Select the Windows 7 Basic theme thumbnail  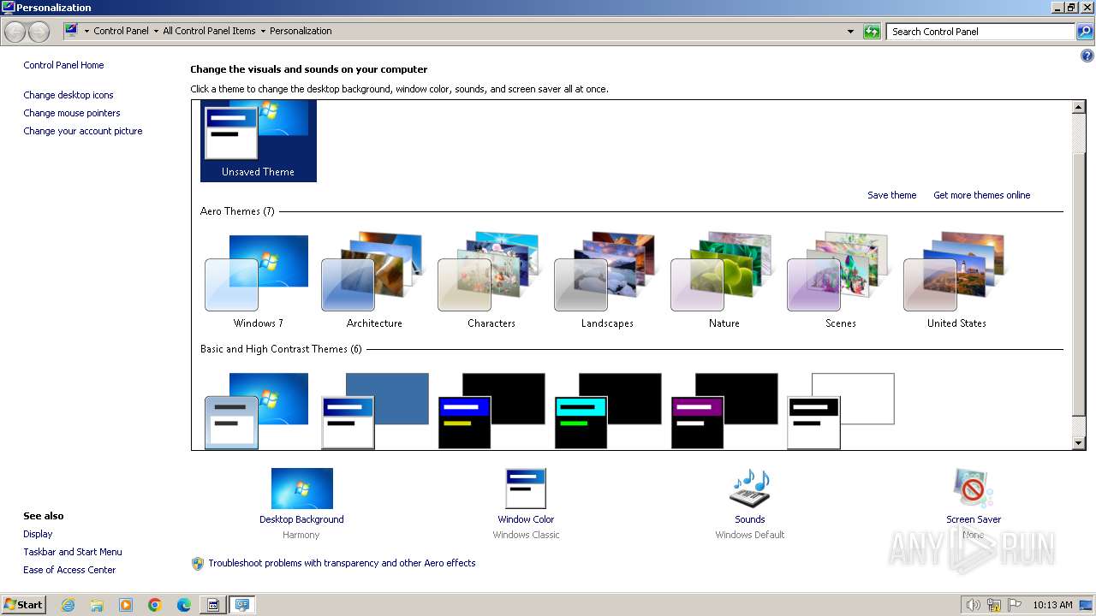(x=257, y=411)
